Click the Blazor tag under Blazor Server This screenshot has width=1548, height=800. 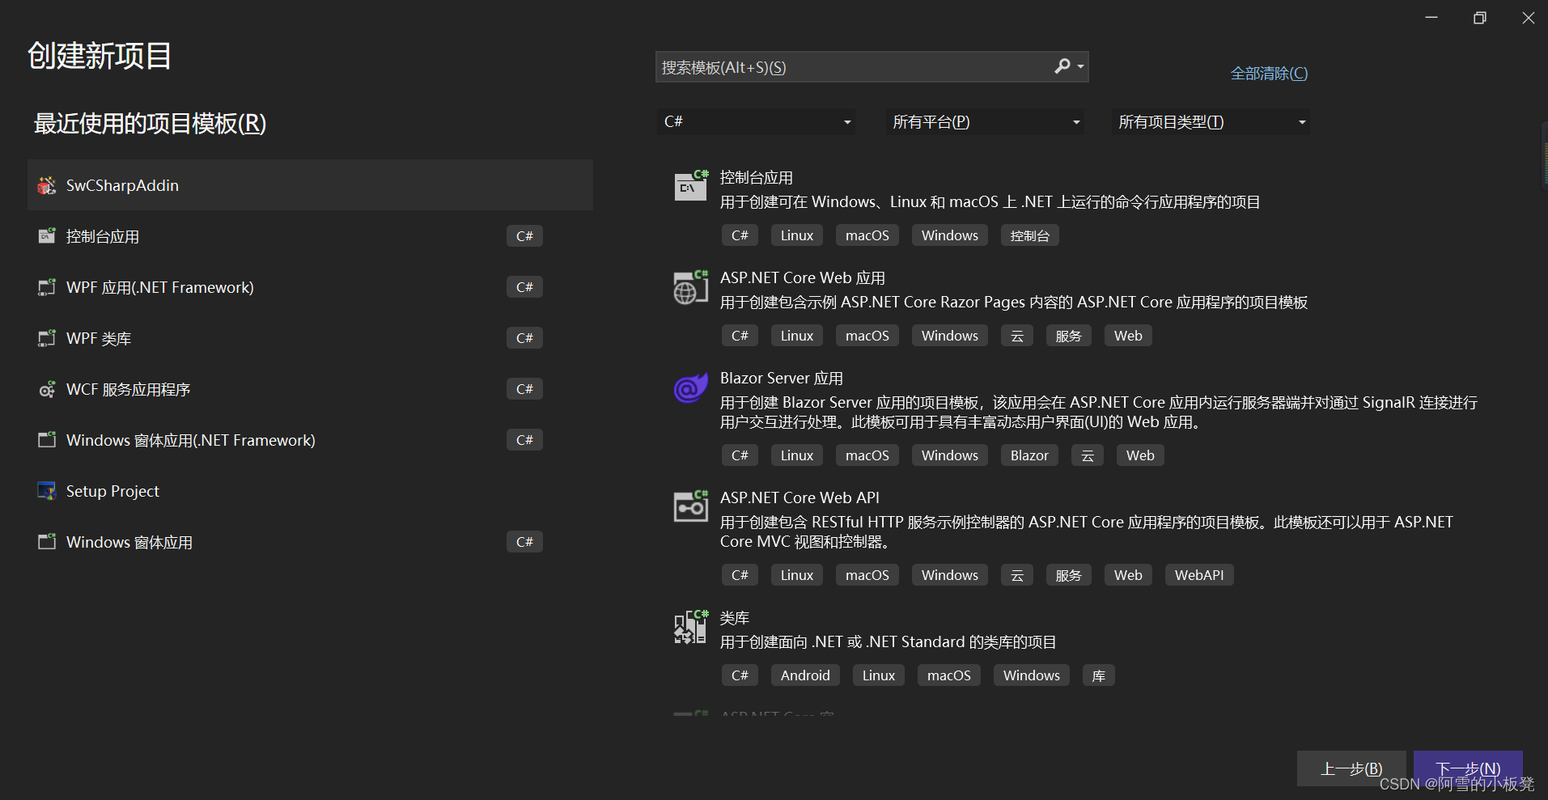[x=1029, y=455]
